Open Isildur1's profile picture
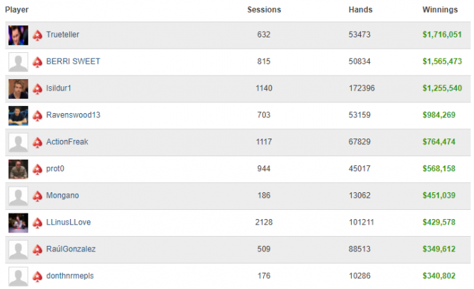Viewport: 474px width, 289px height. click(18, 89)
